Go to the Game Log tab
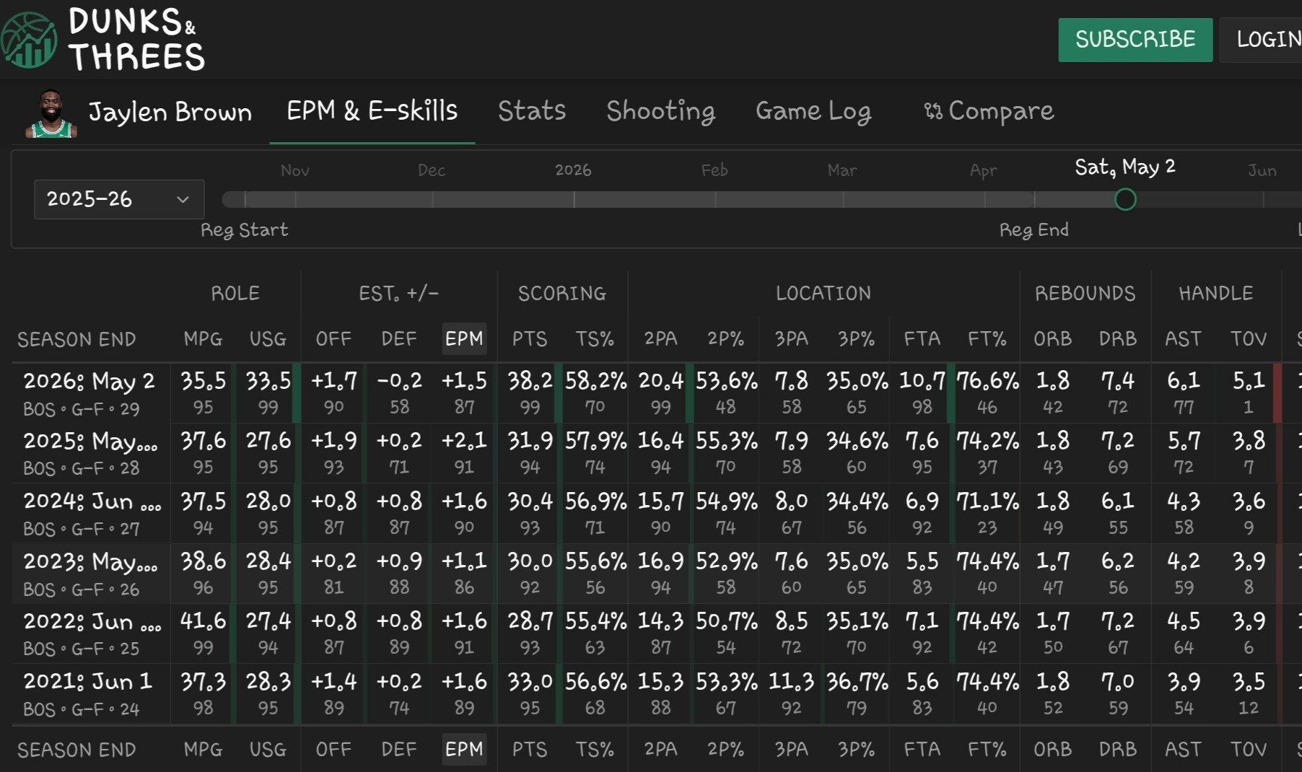 [813, 111]
